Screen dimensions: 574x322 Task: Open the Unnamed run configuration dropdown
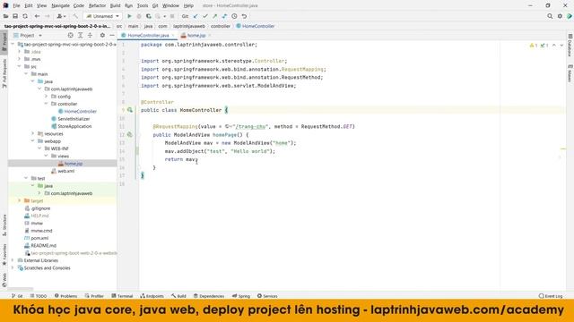(x=102, y=16)
